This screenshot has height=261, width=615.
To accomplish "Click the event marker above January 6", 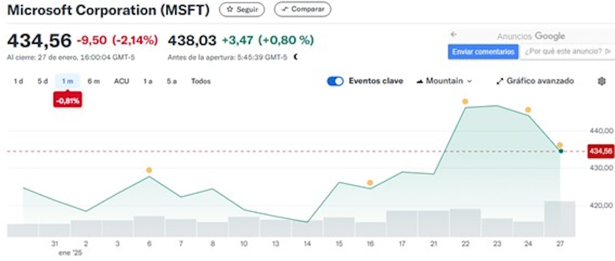I will pyautogui.click(x=149, y=170).
